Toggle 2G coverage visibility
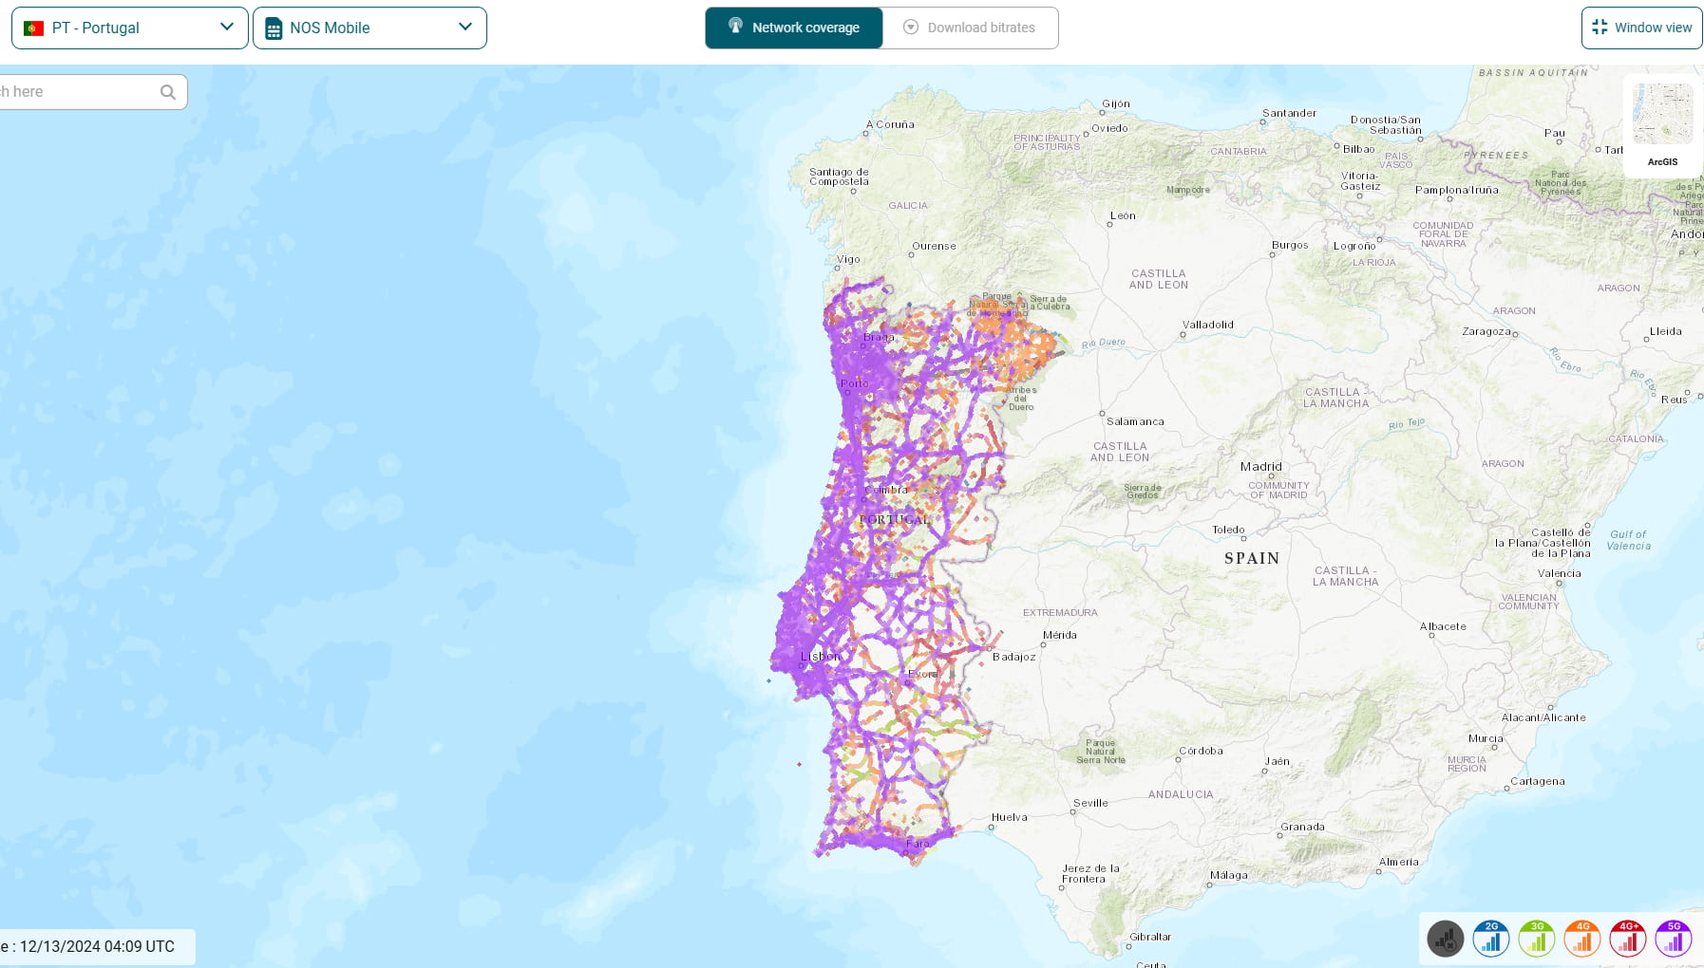1704x968 pixels. point(1490,939)
